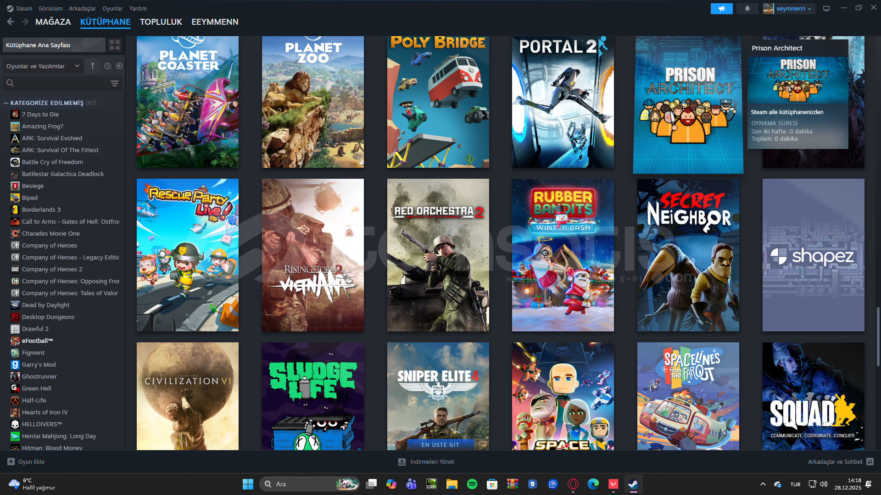Toggle the ready-to-play filter icon

119,66
